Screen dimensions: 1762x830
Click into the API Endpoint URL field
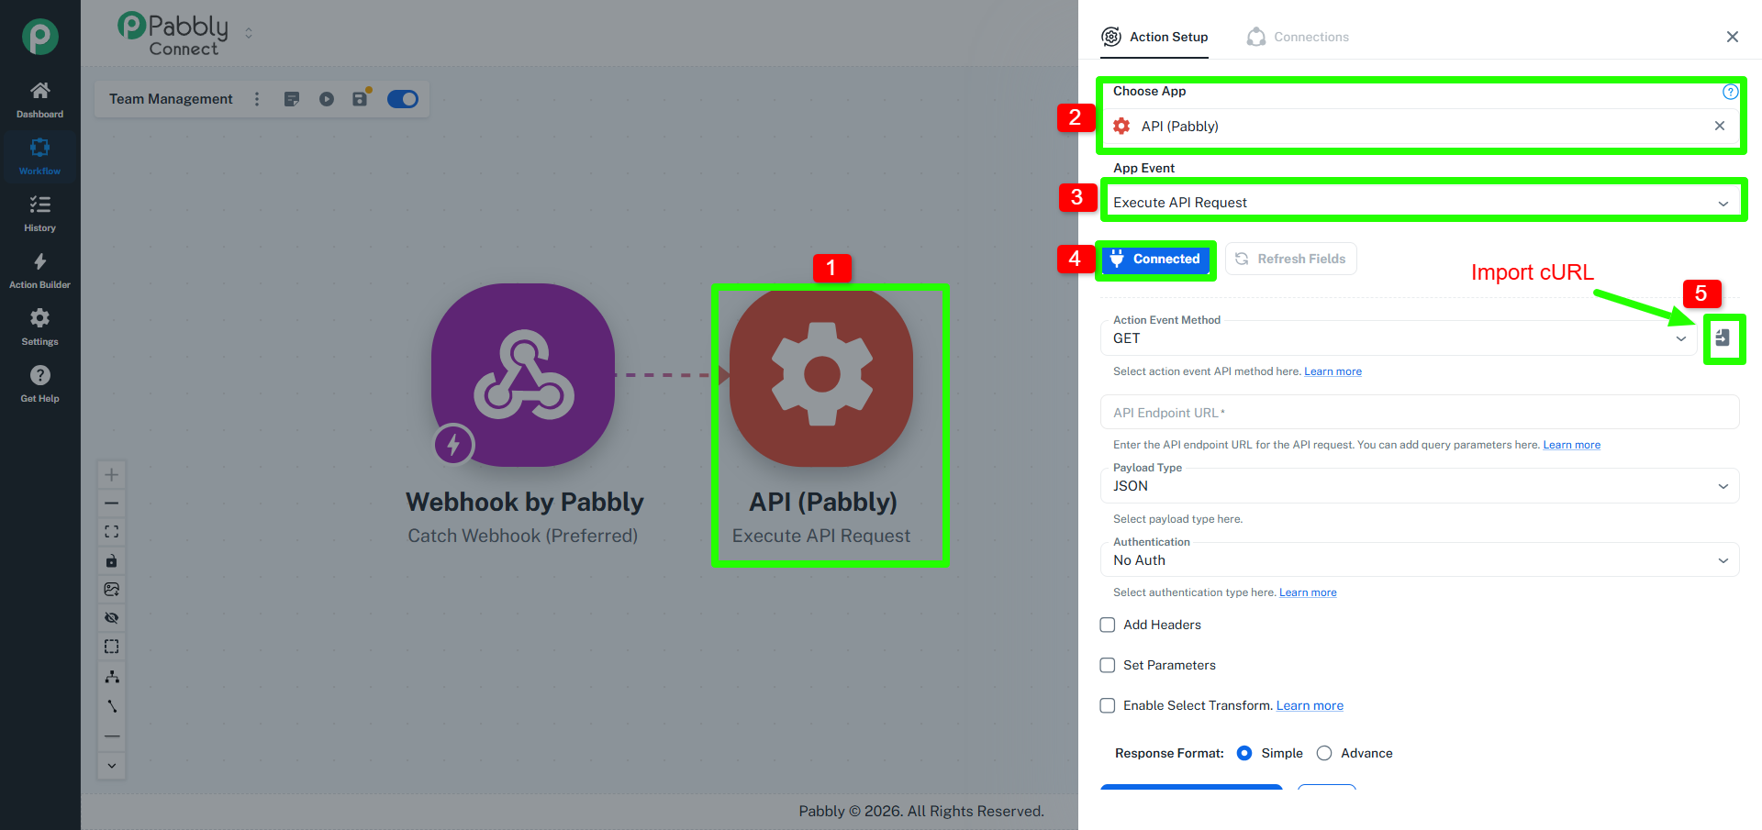1419,413
